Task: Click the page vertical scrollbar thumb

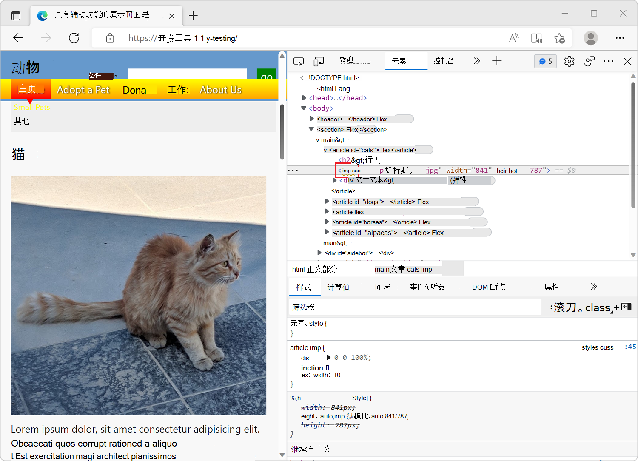Action: click(282, 132)
